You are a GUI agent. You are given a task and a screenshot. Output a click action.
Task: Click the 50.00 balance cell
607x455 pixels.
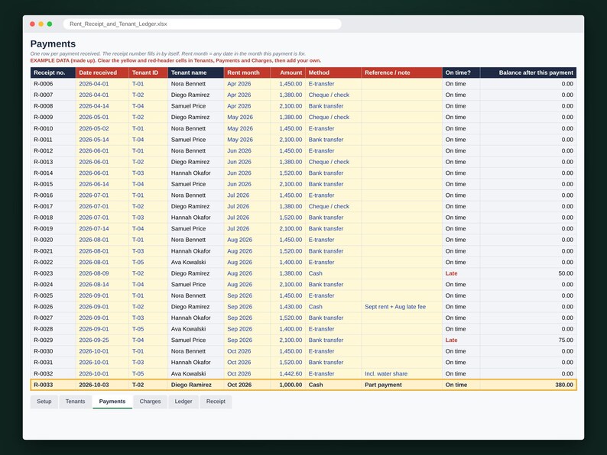tap(528, 273)
